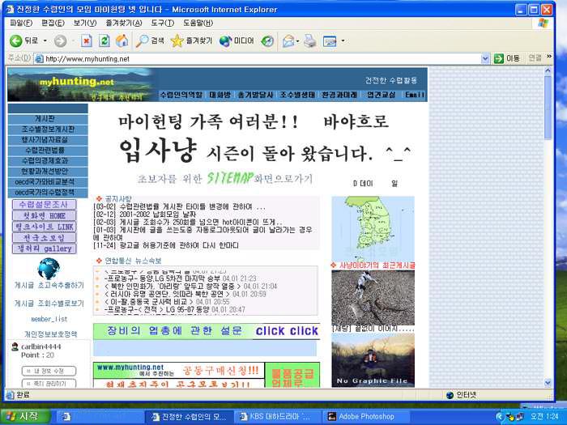Viewport: 567px width, 425px height.
Task: Go to the browser Home icon
Action: 122,40
